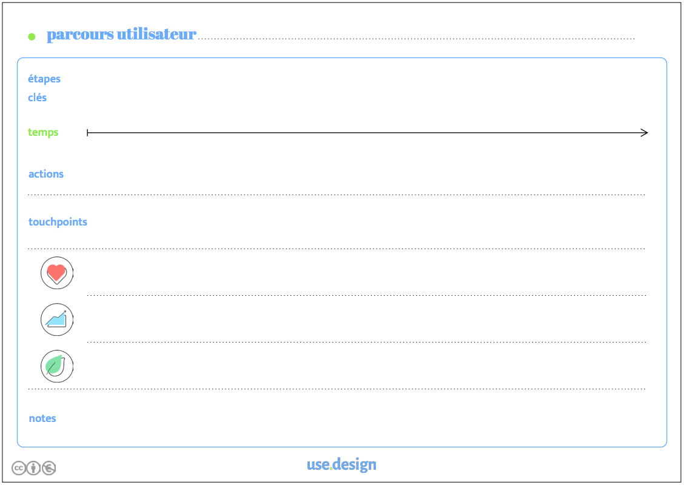Select the green temps label

(42, 133)
